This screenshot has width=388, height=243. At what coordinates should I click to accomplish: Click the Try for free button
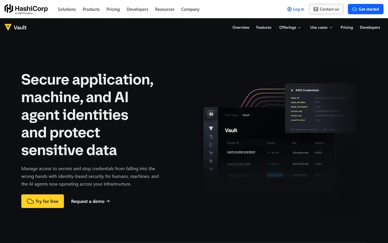coord(43,201)
